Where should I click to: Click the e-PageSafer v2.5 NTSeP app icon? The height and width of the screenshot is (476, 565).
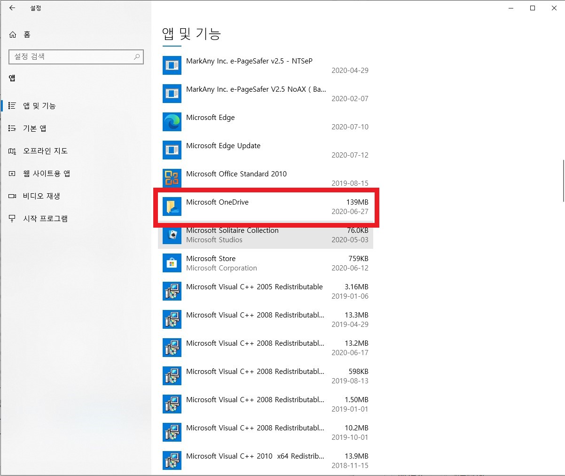tap(172, 65)
